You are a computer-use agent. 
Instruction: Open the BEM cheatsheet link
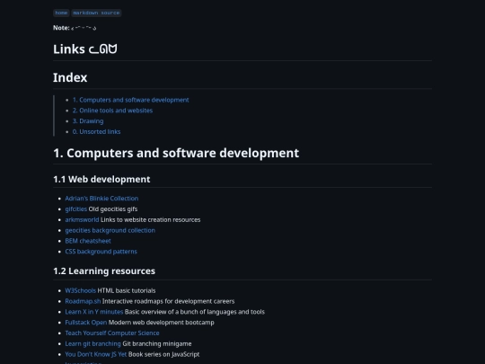point(88,241)
